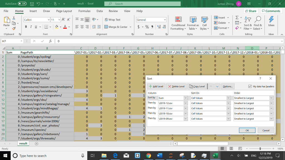Switch to the Page Layout tab
285x160 pixels.
[x=64, y=11]
